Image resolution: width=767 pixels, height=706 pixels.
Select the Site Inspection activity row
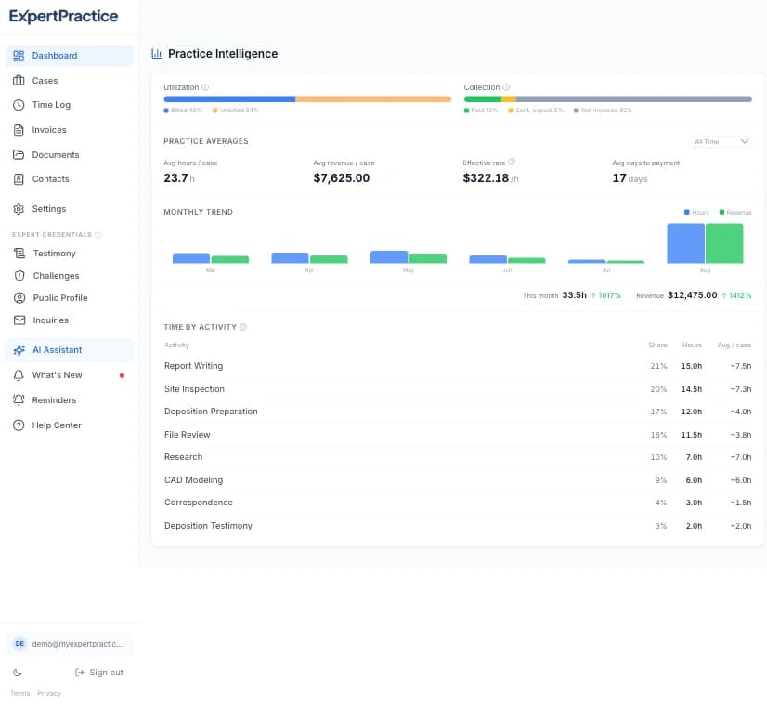(458, 389)
